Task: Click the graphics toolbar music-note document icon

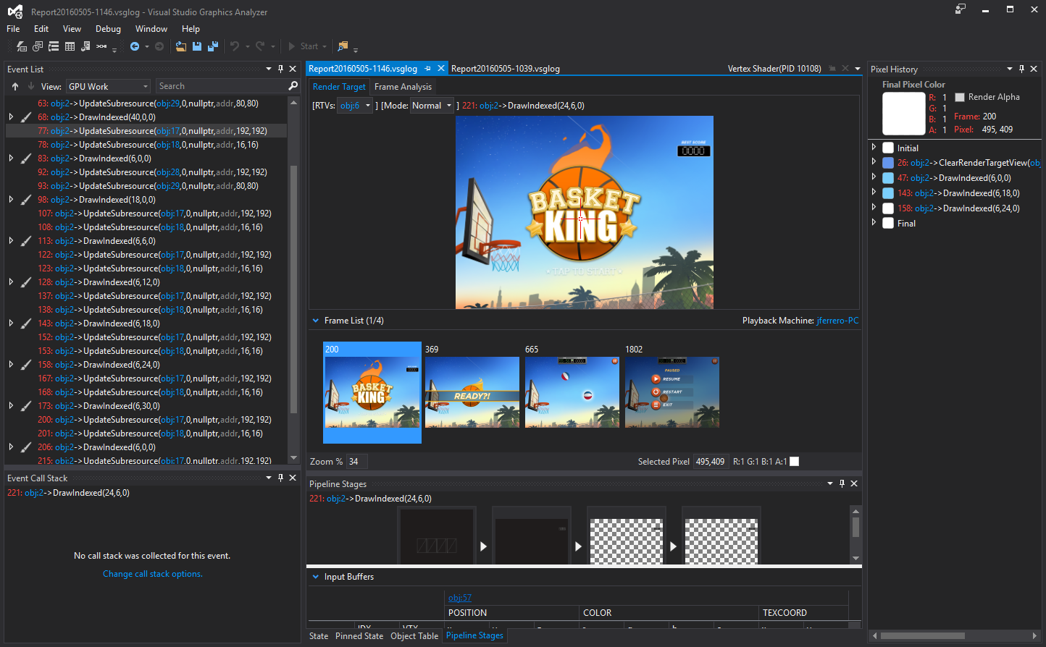Action: pyautogui.click(x=85, y=46)
